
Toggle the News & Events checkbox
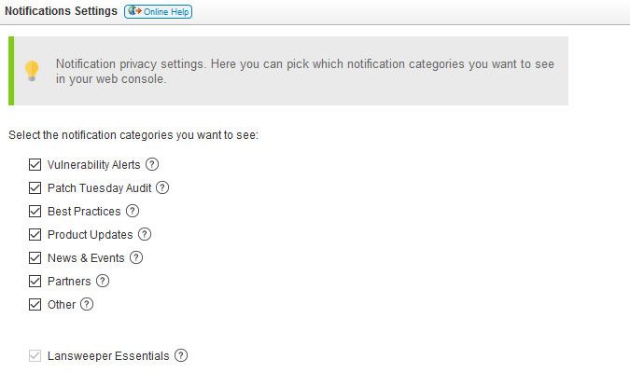pos(35,258)
